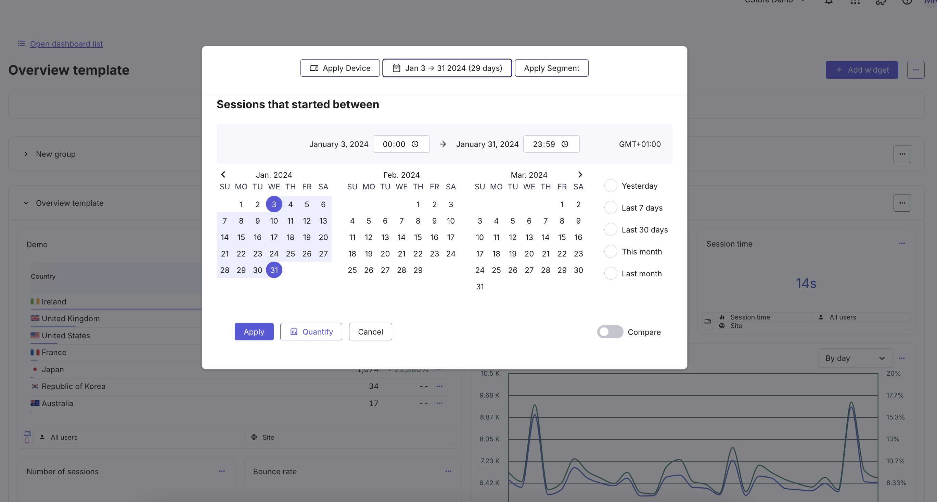The image size is (937, 502).
Task: Open dashboard list link
Action: pyautogui.click(x=66, y=44)
